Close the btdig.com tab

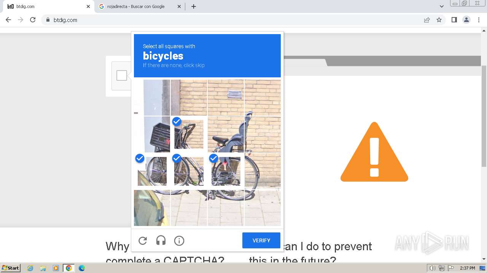(x=88, y=6)
